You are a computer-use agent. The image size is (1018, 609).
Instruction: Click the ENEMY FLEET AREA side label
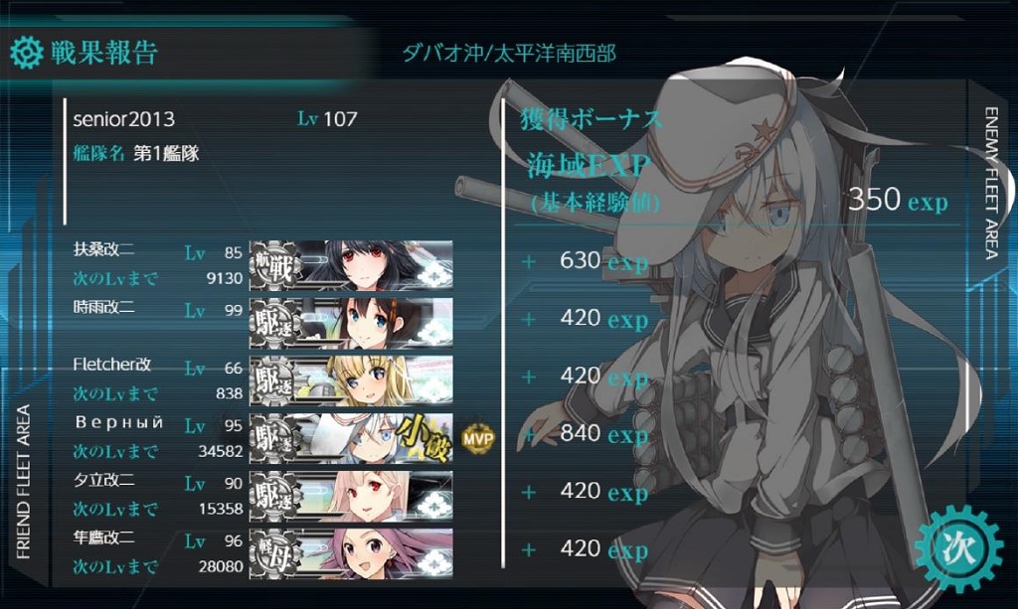pos(991,184)
